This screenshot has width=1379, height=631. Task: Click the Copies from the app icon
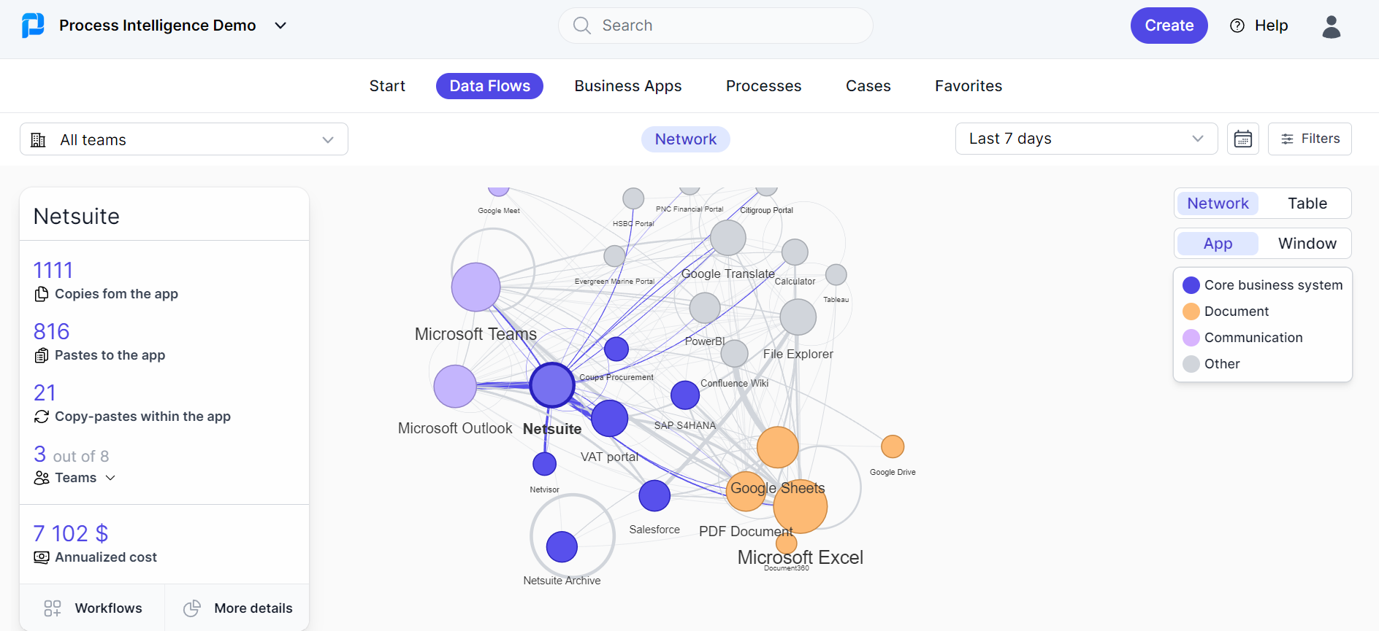coord(42,293)
